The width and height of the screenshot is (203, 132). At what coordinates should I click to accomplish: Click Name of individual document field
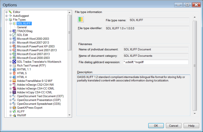pyautogui.click(x=156, y=49)
